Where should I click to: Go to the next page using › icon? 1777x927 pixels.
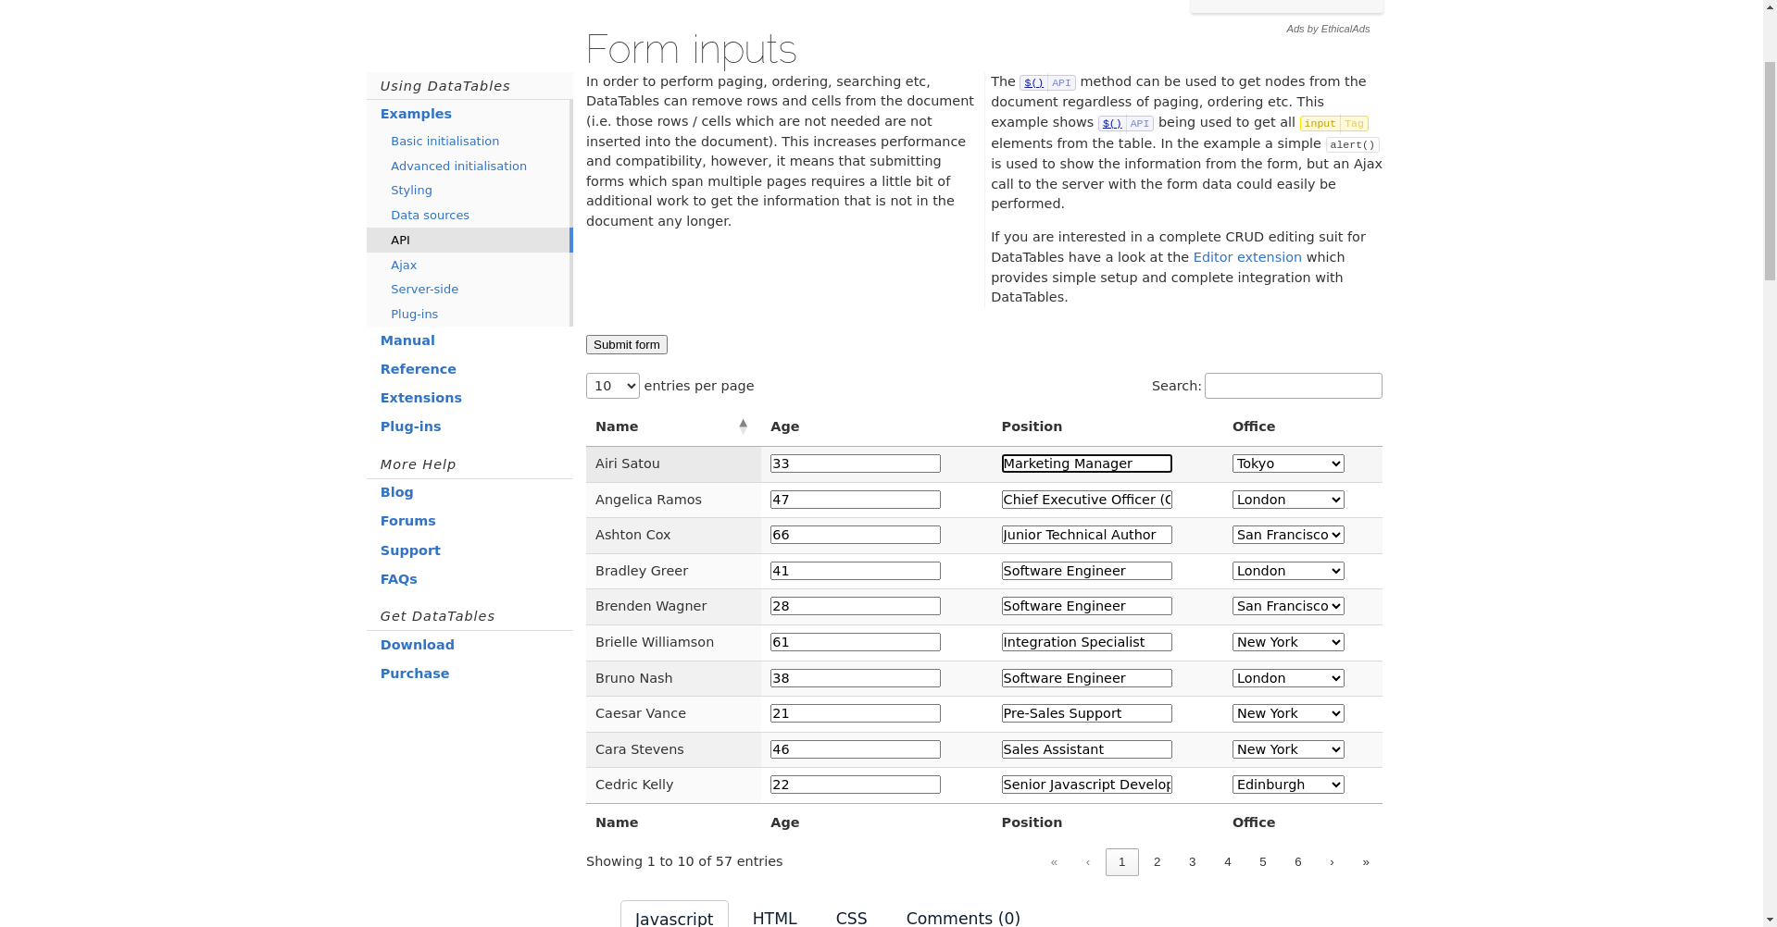click(x=1332, y=862)
